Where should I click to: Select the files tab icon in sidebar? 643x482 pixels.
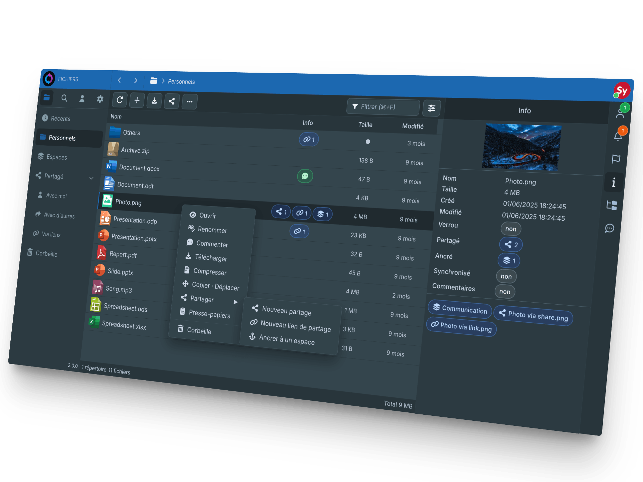coord(47,98)
